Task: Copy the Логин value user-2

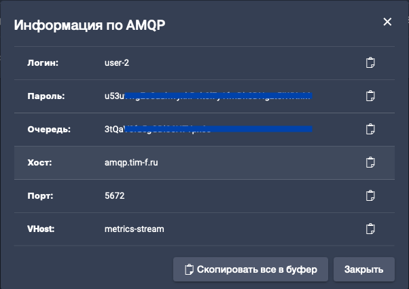Action: [x=370, y=63]
